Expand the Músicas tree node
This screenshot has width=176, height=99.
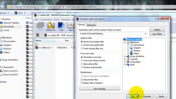click(x=128, y=51)
